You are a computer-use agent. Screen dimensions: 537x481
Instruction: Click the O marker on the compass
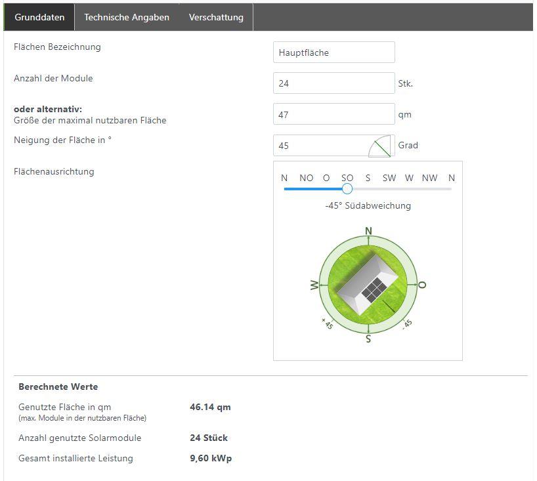[422, 285]
